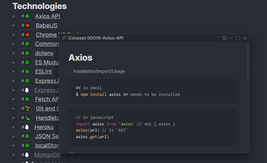Click inside the npm install code block

(152, 91)
